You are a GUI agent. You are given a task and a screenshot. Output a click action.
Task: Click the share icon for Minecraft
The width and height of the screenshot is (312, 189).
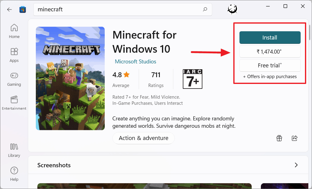point(294,138)
